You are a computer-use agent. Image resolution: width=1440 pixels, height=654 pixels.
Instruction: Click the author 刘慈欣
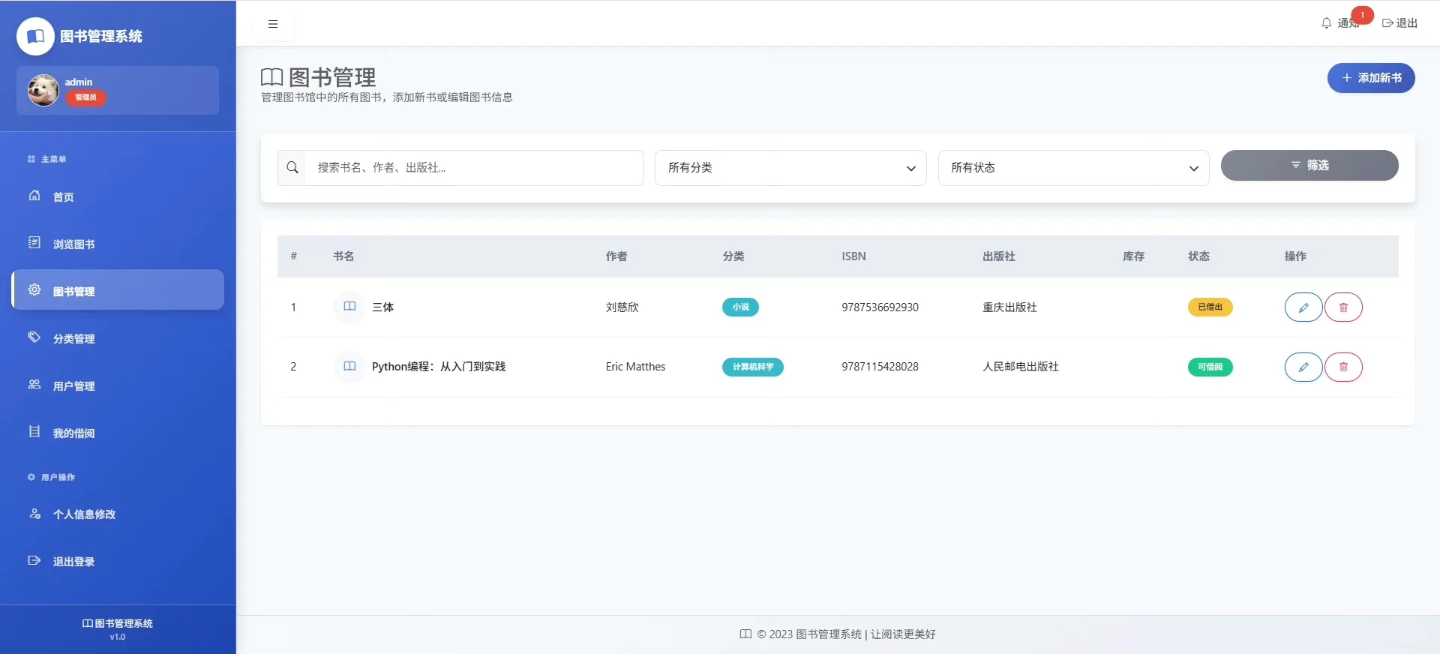pyautogui.click(x=622, y=307)
